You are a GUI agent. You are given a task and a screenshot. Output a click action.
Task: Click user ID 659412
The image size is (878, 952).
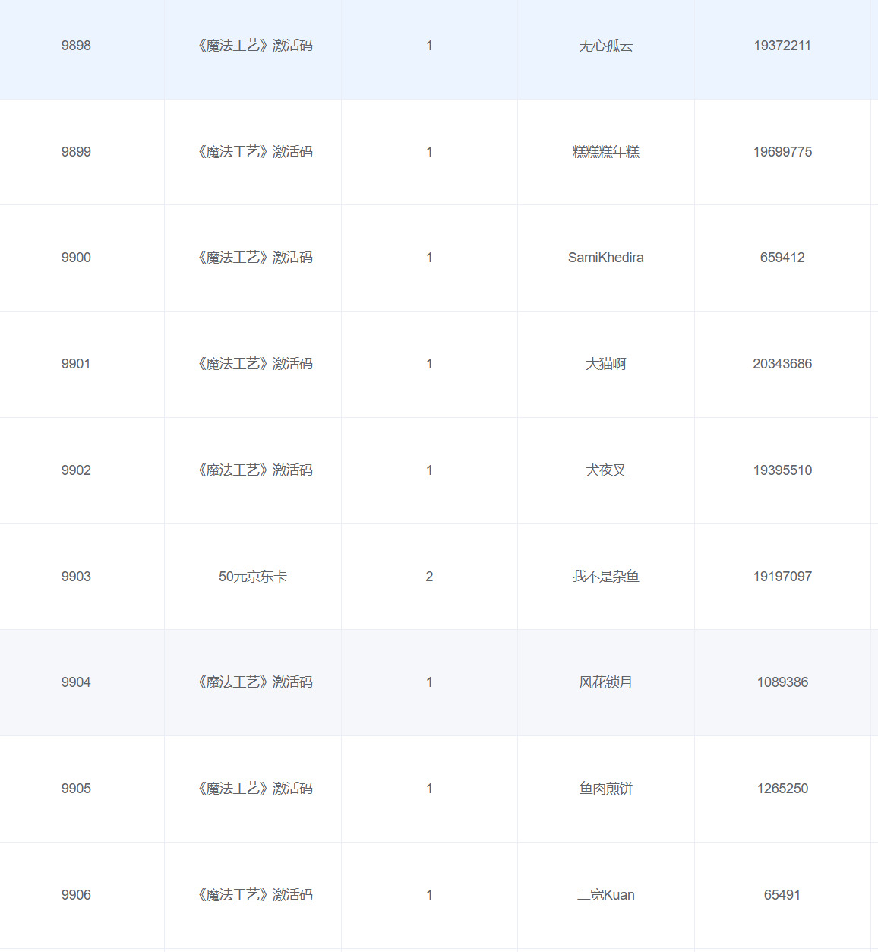point(782,258)
